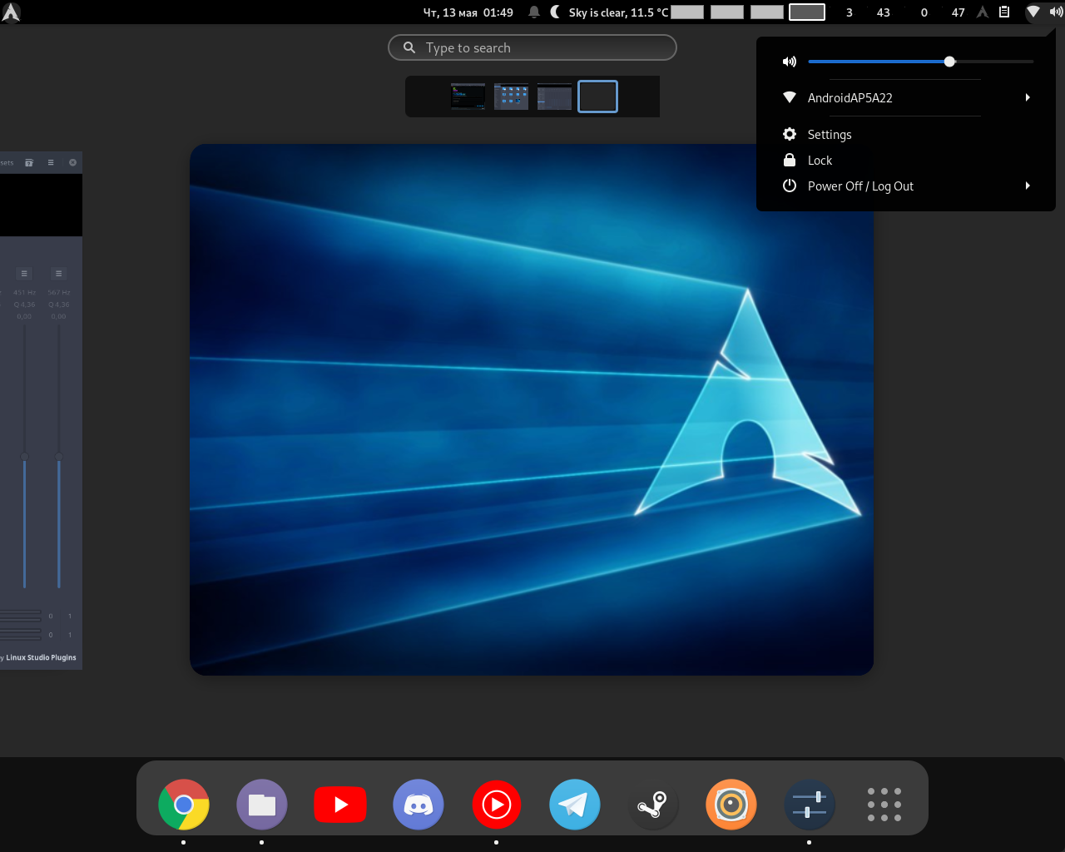Click the highlighted fourth workspace indicator
Screen dimensions: 1065x852
pyautogui.click(x=807, y=12)
